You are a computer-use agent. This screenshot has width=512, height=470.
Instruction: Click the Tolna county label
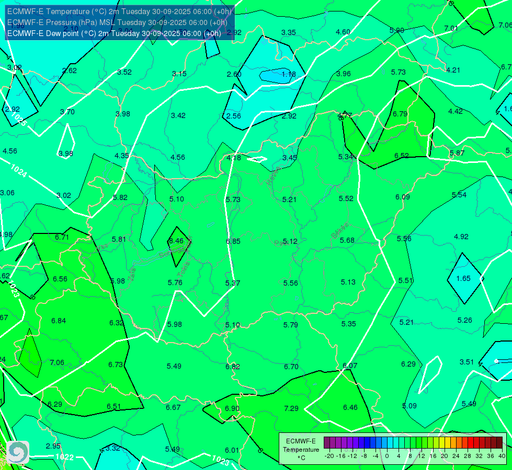coord(184,269)
